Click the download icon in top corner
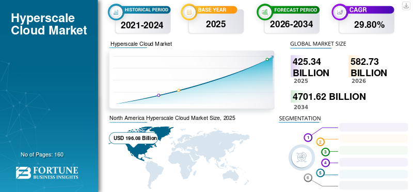Image resolution: width=413 pixels, height=192 pixels. (406, 6)
